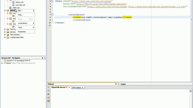
Task: Expand the Test Packages node
Action: click(x=5, y=29)
